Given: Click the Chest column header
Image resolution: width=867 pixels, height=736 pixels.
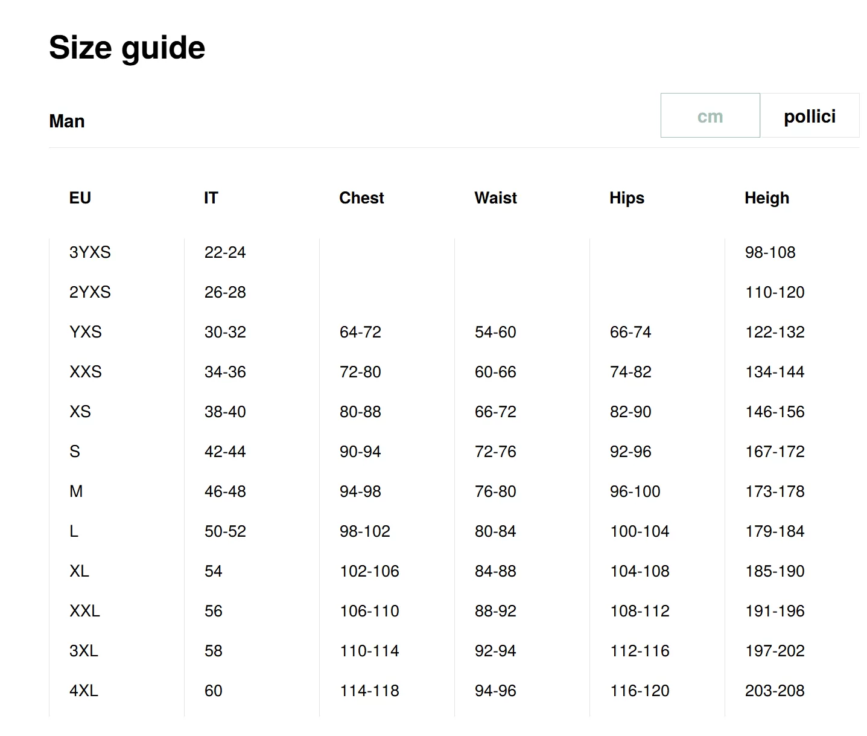Looking at the screenshot, I should click(x=361, y=198).
